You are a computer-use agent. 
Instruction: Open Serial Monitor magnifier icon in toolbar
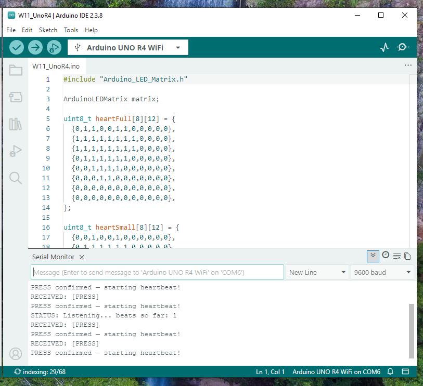tap(403, 47)
